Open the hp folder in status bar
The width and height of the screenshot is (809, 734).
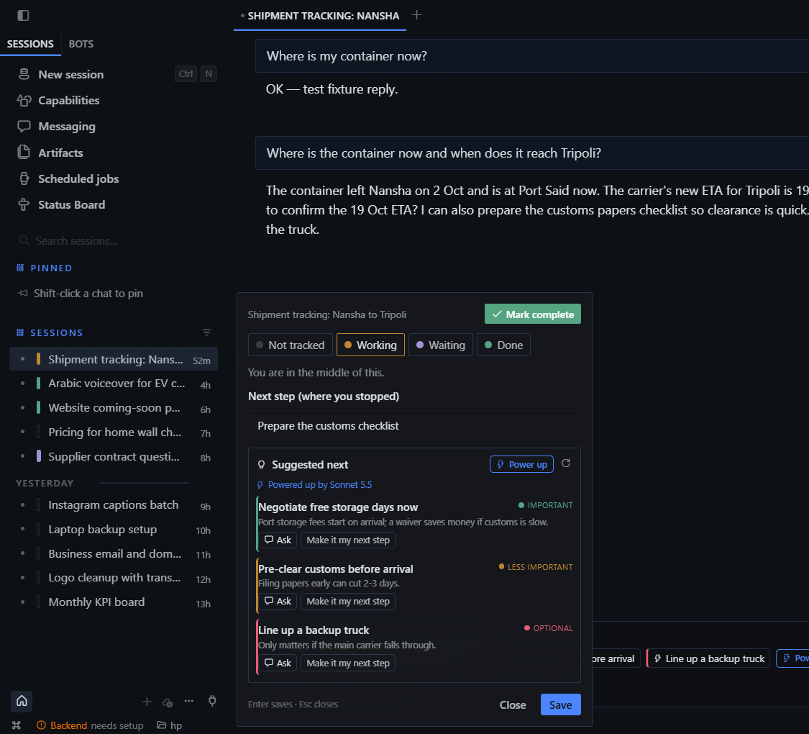click(x=169, y=725)
